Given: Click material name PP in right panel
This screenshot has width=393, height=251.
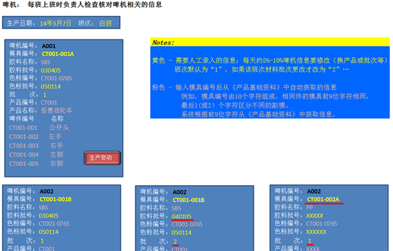Looking at the screenshot, I should (309, 208).
